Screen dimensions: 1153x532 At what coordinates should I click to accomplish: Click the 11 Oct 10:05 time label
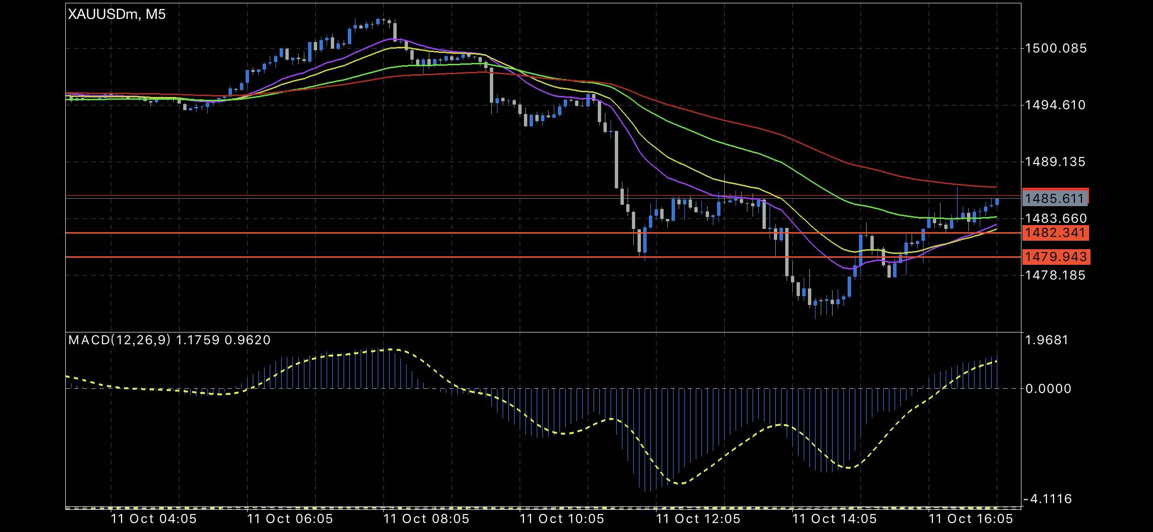pyautogui.click(x=562, y=519)
